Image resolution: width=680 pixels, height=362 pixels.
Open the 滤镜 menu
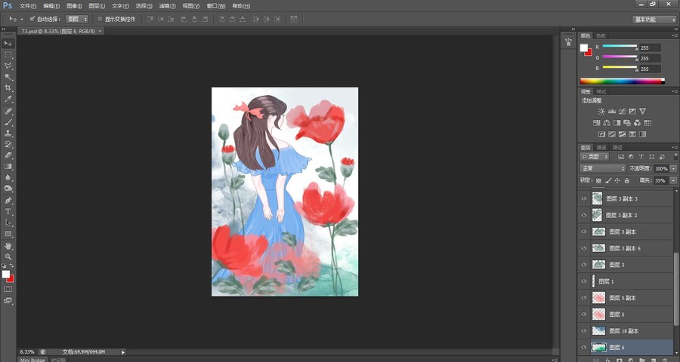(168, 6)
